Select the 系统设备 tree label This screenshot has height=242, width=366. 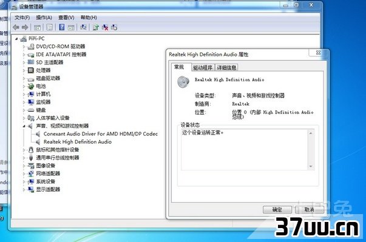46,181
